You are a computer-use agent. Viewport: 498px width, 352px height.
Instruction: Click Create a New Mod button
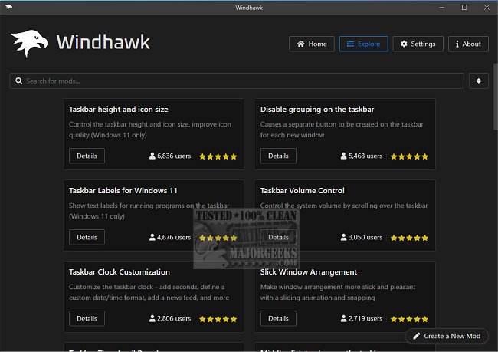coord(447,336)
